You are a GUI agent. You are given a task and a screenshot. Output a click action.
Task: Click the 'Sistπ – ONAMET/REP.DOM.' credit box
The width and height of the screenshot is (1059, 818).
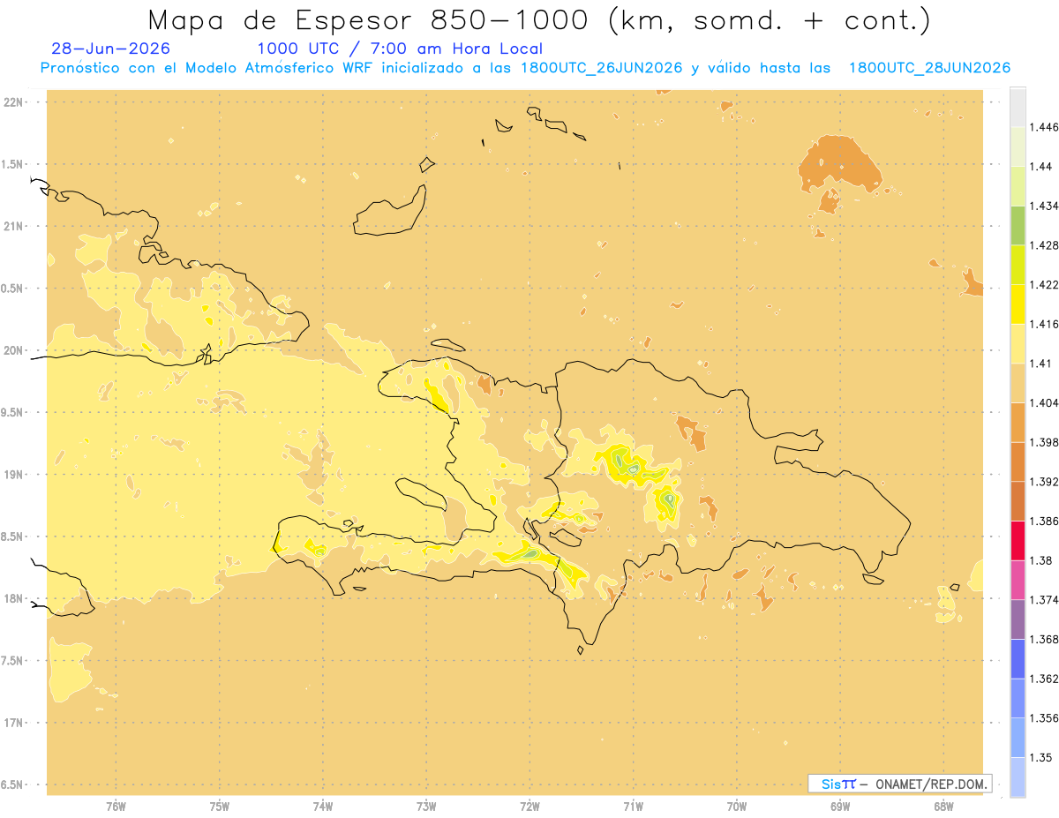click(900, 784)
